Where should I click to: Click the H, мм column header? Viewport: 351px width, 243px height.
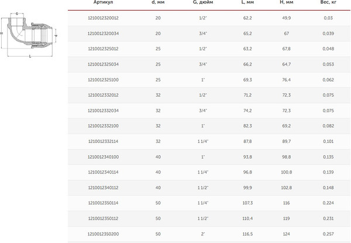point(286,3)
